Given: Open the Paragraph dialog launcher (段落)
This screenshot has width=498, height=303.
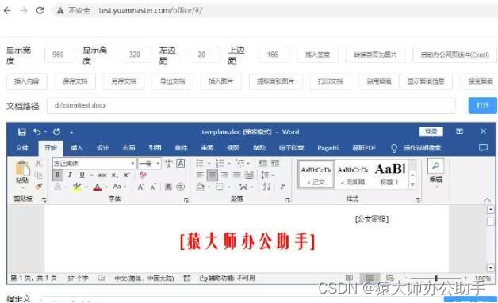Looking at the screenshot, I should click(288, 200).
